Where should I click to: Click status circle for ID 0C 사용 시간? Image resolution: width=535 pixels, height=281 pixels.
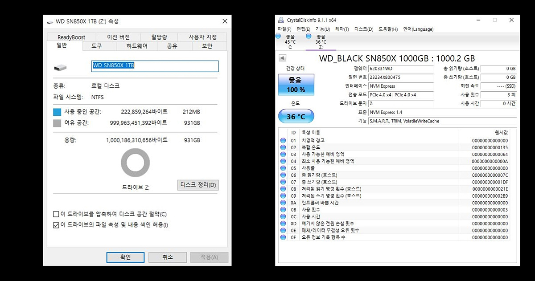283,216
